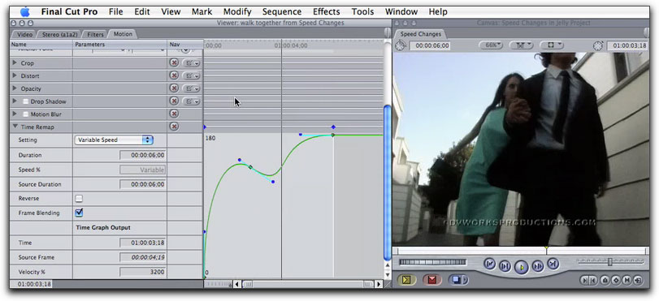Uncheck the Frame Blending checkbox
The height and width of the screenshot is (301, 659).
(79, 213)
